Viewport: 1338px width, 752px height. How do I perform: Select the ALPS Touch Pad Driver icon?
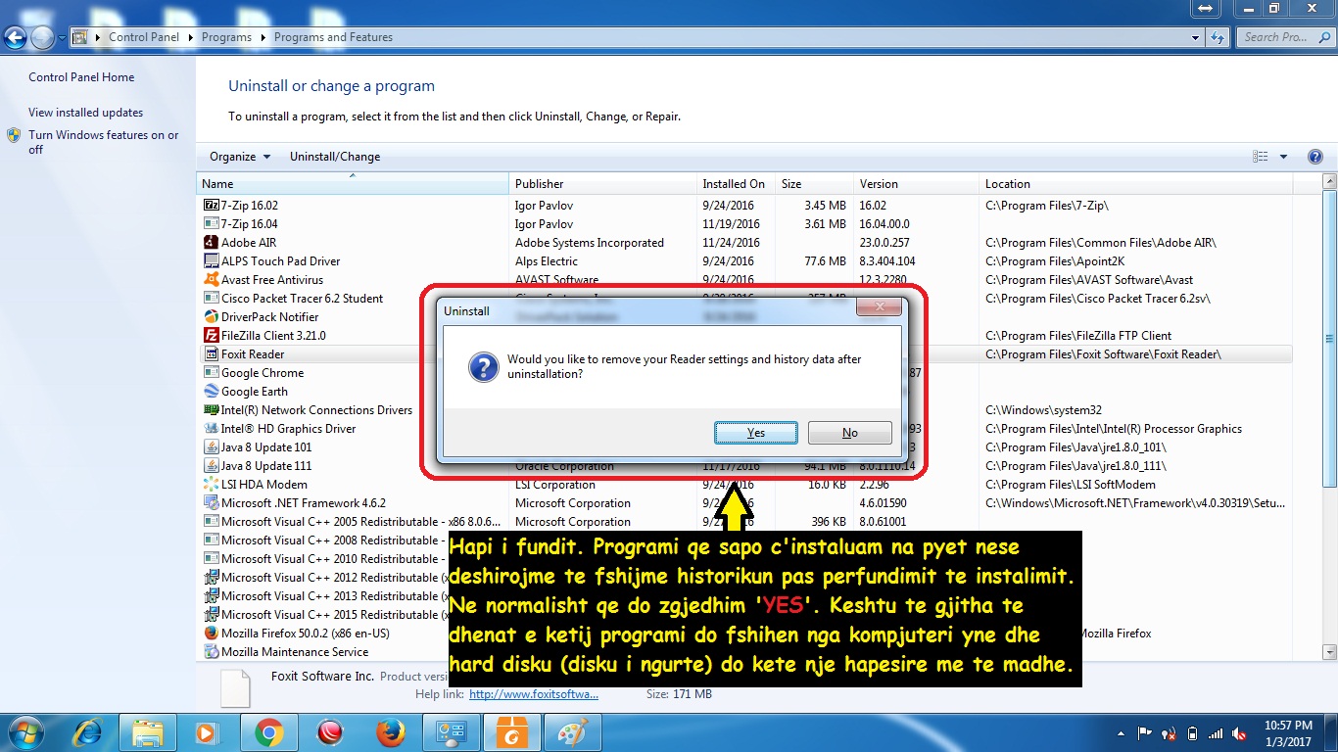tap(212, 261)
